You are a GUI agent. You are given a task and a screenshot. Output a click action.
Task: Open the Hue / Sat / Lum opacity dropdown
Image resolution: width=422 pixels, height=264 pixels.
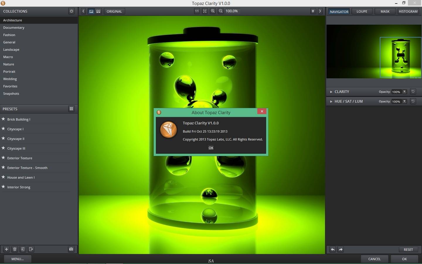tap(404, 101)
